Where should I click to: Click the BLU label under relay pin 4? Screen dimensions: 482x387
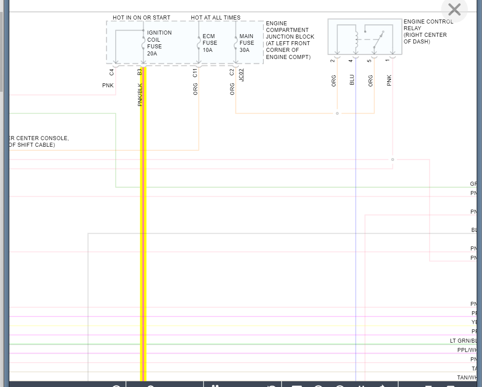tap(352, 80)
